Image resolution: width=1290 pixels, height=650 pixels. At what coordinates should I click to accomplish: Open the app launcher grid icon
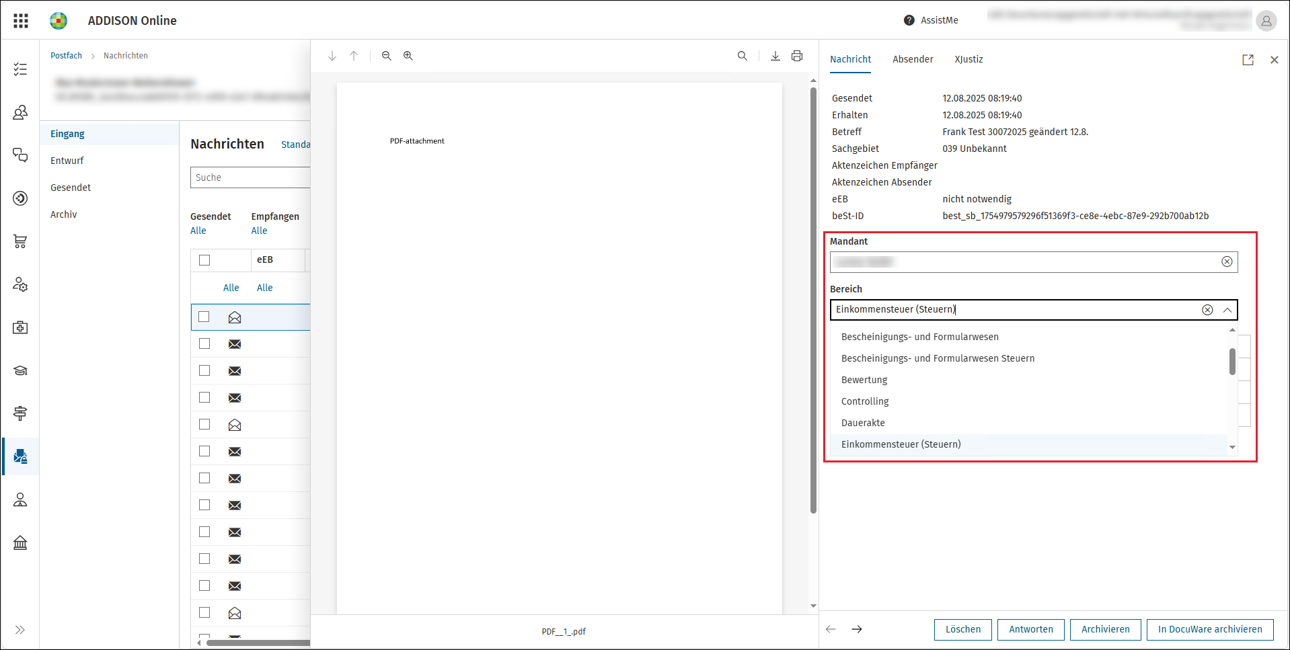(x=21, y=21)
